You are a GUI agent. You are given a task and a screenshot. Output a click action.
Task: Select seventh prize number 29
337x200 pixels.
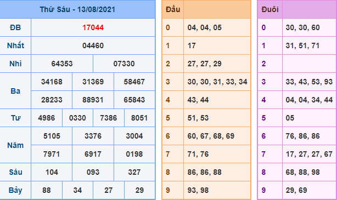coord(139,190)
